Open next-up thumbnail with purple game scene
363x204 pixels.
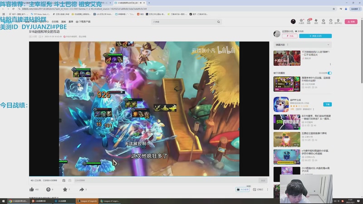point(287,84)
